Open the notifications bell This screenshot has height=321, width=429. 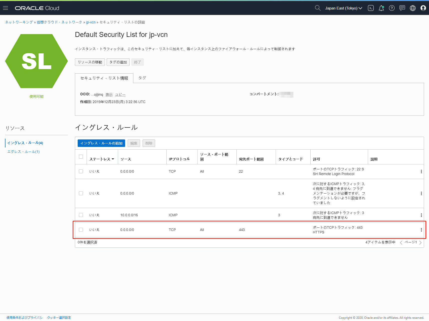point(381,8)
